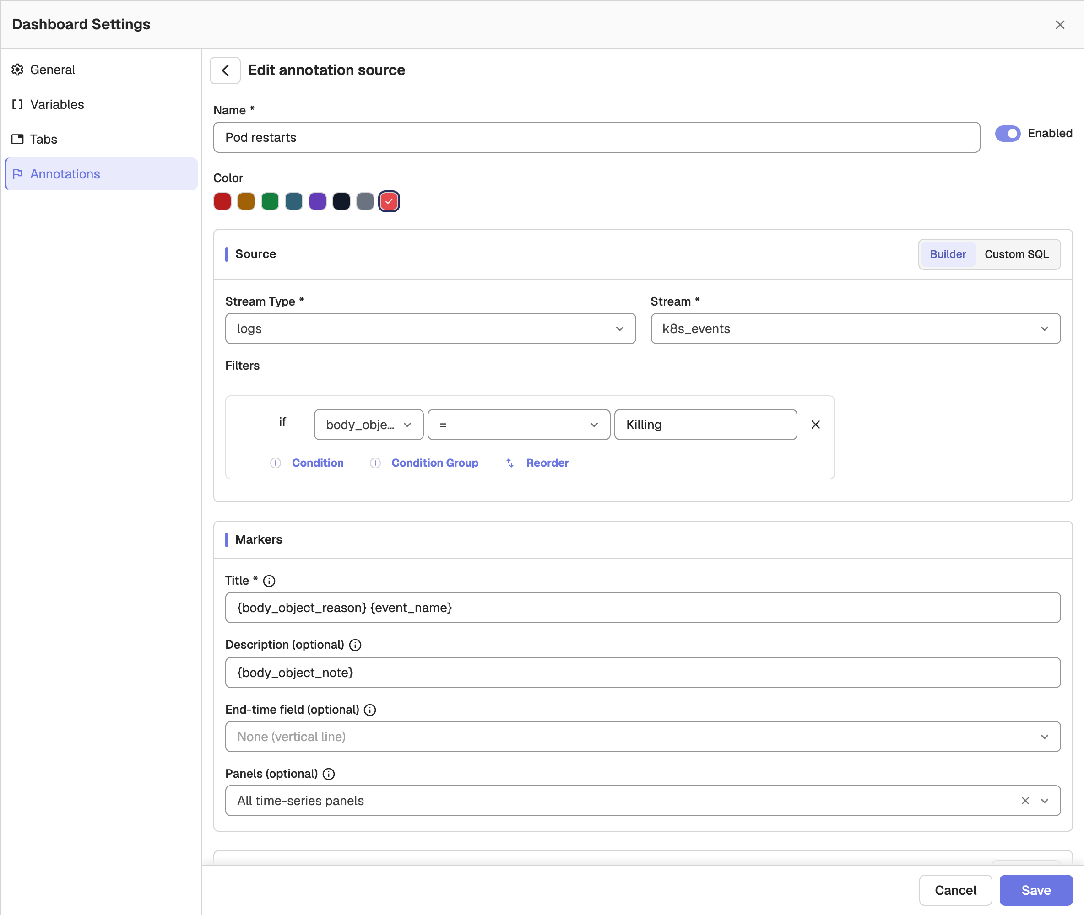The width and height of the screenshot is (1084, 915).
Task: Select the green color swatch
Action: 270,201
